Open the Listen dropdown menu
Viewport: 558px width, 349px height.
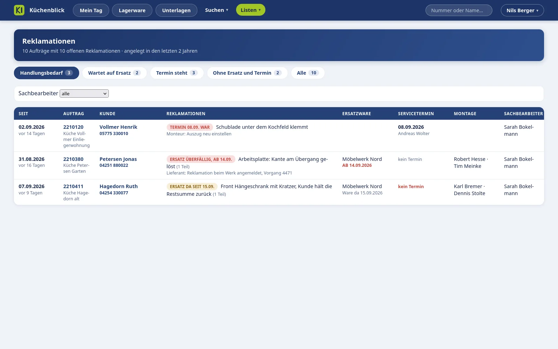251,10
